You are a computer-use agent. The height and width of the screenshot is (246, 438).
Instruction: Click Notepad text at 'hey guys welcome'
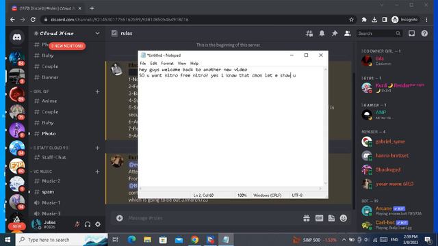(159, 70)
